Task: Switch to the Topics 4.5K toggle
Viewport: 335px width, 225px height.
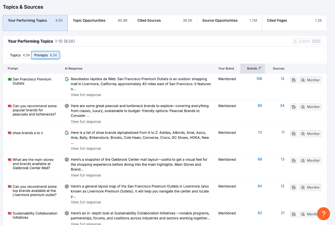Action: [x=20, y=55]
